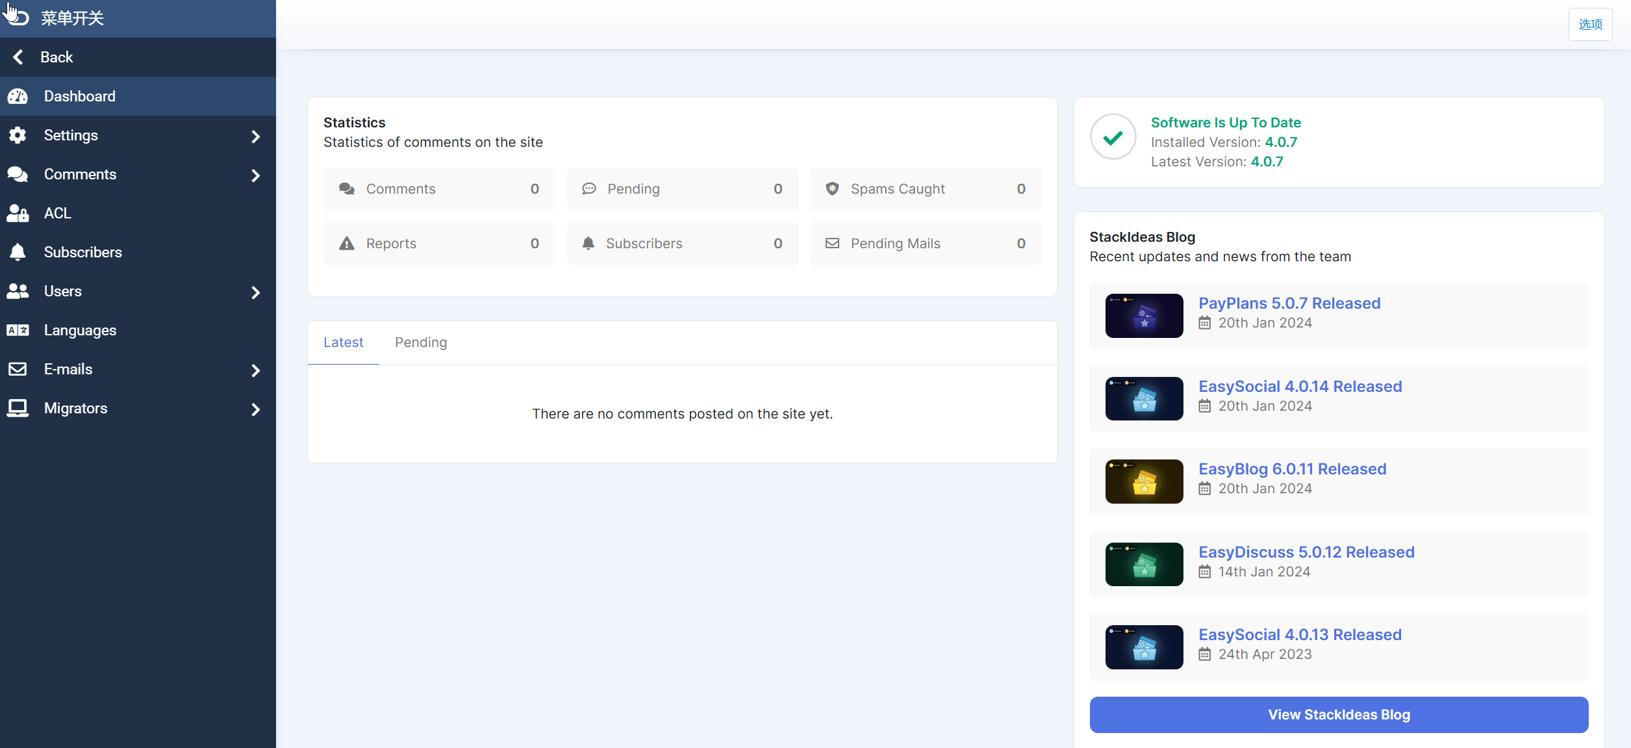Viewport: 1631px width, 748px height.
Task: Click the E-mails envelope icon in sidebar
Action: 18,369
